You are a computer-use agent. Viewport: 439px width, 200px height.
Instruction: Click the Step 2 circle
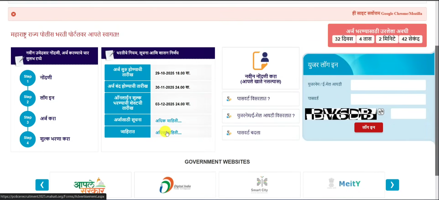(x=28, y=98)
